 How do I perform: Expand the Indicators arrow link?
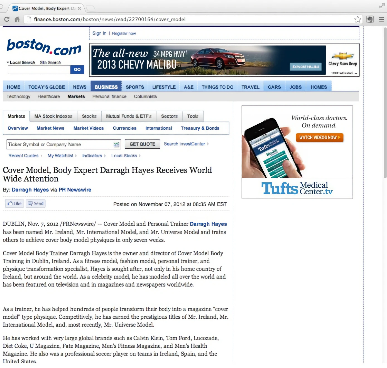[94, 156]
